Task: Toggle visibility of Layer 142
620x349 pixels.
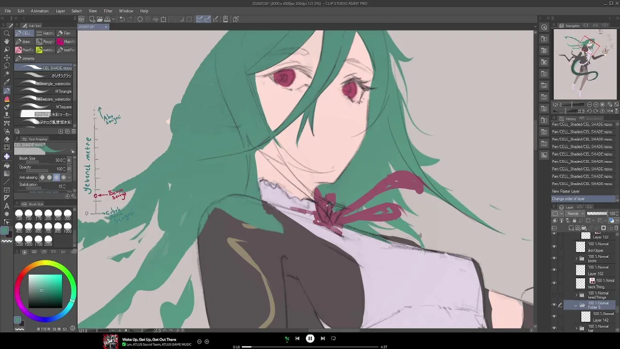Action: click(554, 317)
